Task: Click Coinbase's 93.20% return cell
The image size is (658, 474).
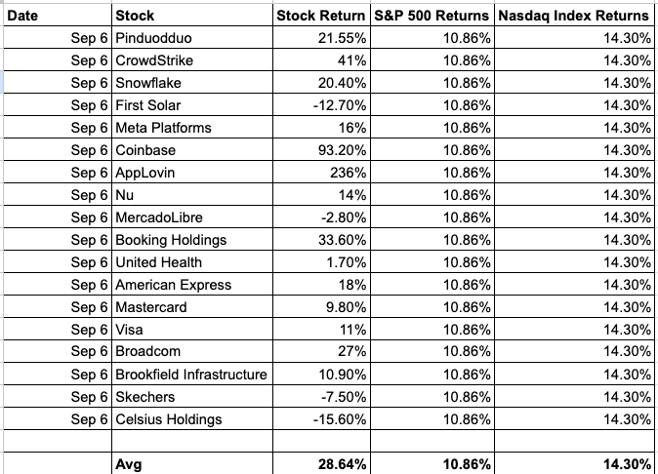Action: coord(321,149)
